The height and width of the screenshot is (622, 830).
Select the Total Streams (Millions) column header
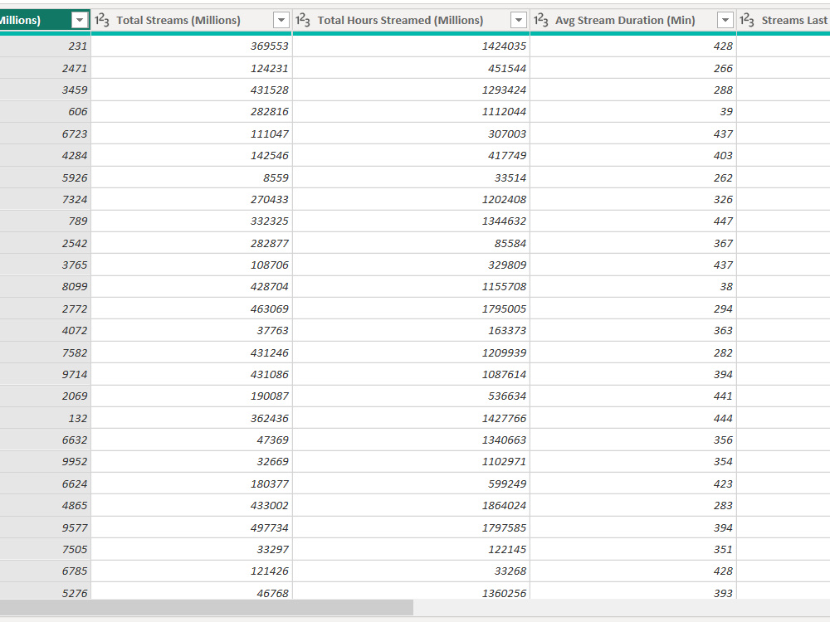tap(192, 21)
